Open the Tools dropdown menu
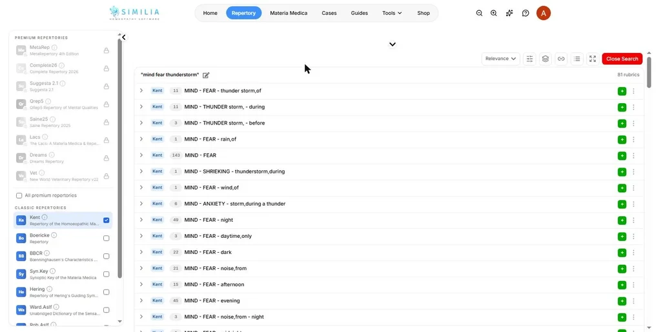This screenshot has height=332, width=661. (x=392, y=13)
